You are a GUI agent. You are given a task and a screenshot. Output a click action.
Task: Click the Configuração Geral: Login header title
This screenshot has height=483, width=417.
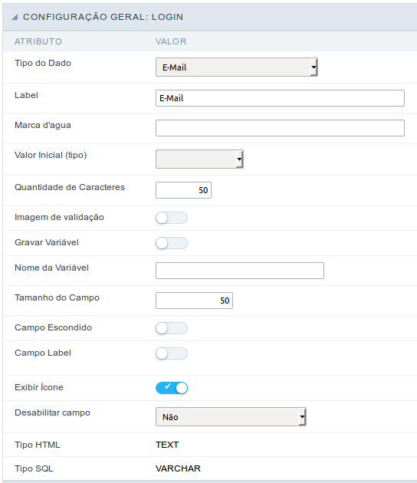(103, 17)
